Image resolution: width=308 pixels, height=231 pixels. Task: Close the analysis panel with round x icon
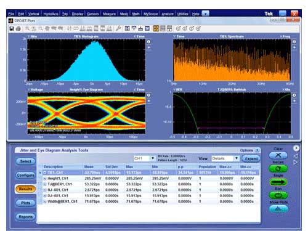(296, 148)
